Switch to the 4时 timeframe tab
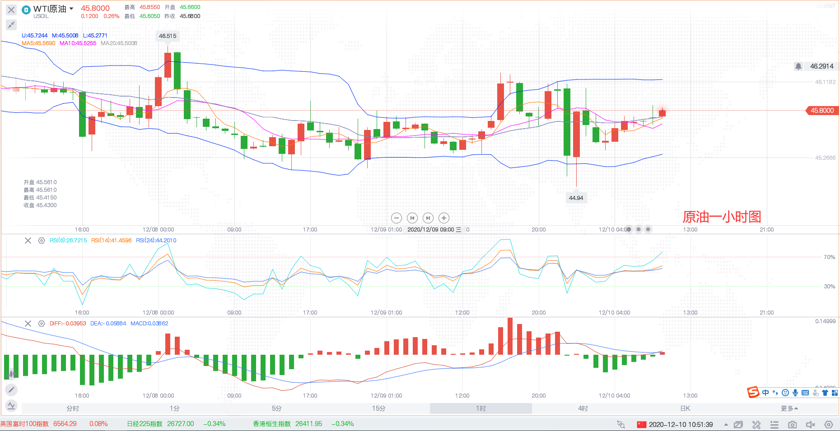The width and height of the screenshot is (840, 431). pyautogui.click(x=583, y=408)
